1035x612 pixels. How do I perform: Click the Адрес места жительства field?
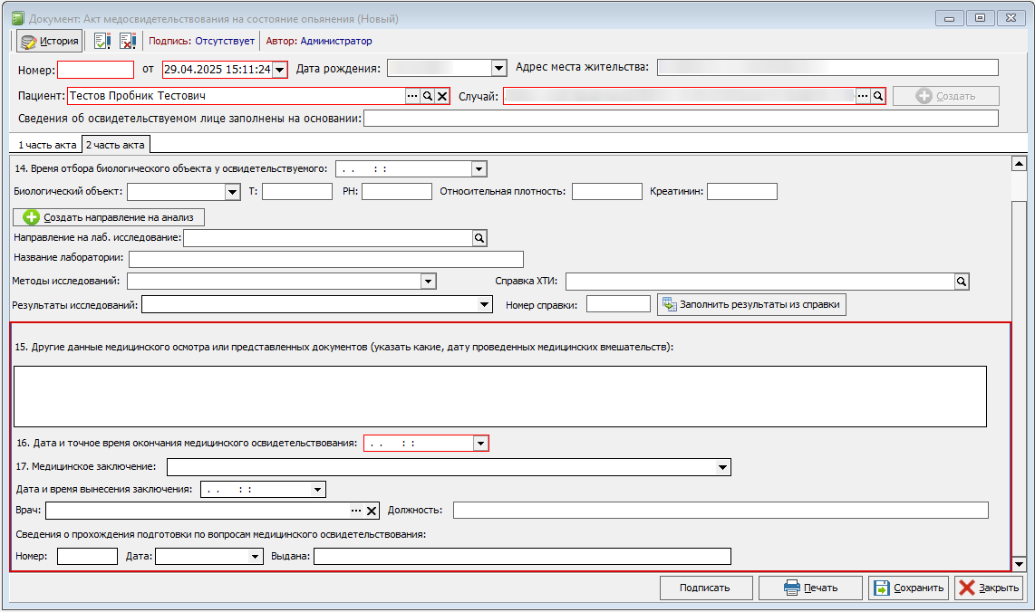point(827,67)
